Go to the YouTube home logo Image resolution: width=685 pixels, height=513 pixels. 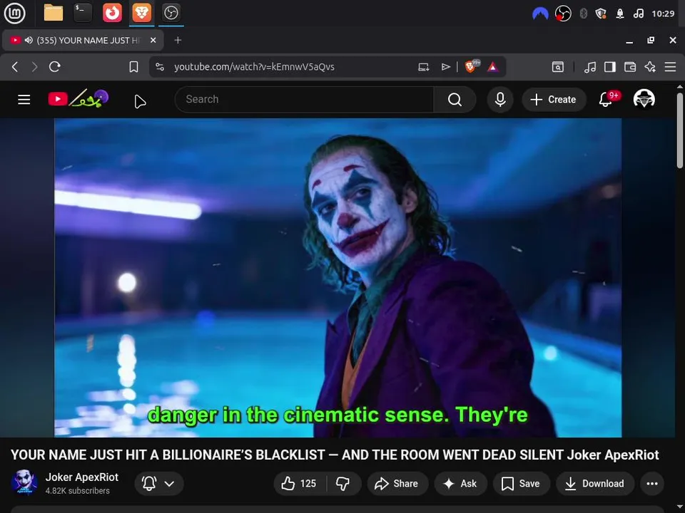pyautogui.click(x=78, y=98)
